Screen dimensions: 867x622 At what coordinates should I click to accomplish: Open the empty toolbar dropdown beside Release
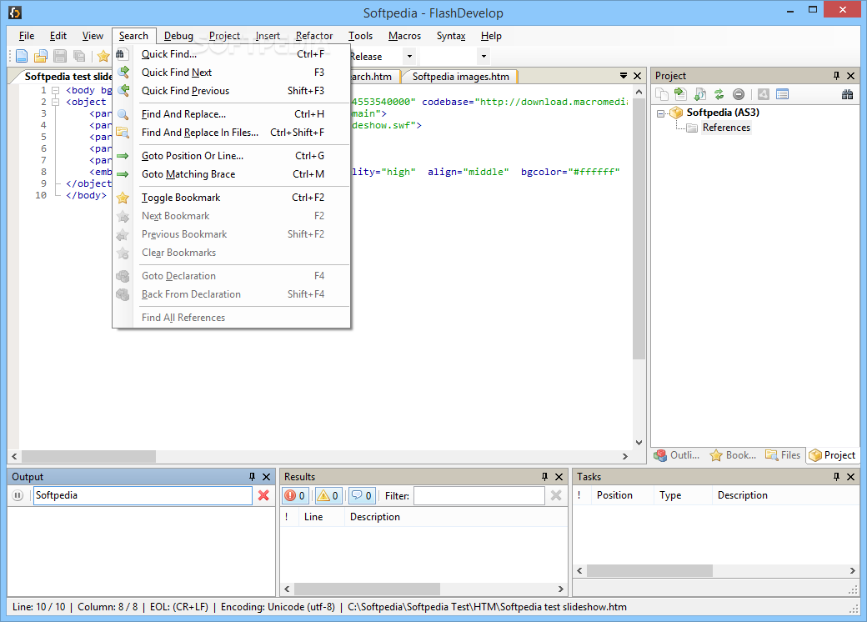tap(484, 56)
